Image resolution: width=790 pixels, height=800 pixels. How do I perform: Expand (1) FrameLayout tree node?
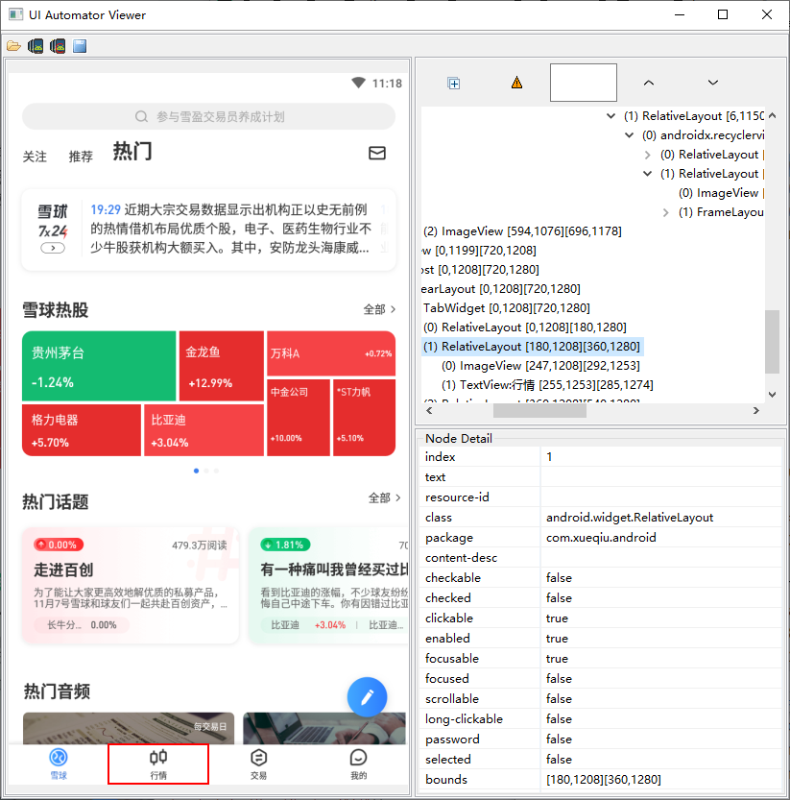click(x=665, y=212)
